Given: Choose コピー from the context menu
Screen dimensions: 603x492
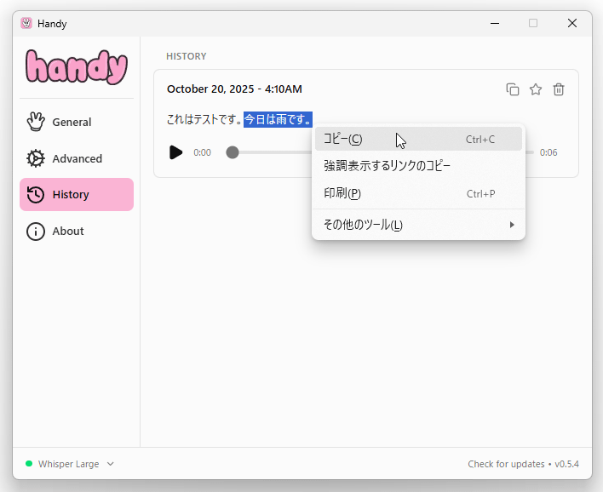Looking at the screenshot, I should tap(343, 139).
